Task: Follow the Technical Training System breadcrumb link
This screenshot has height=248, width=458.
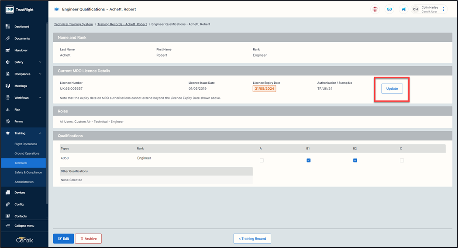Action: point(73,24)
